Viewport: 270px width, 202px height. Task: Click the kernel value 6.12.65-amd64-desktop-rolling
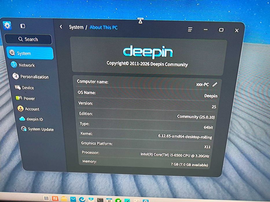[x=185, y=136]
